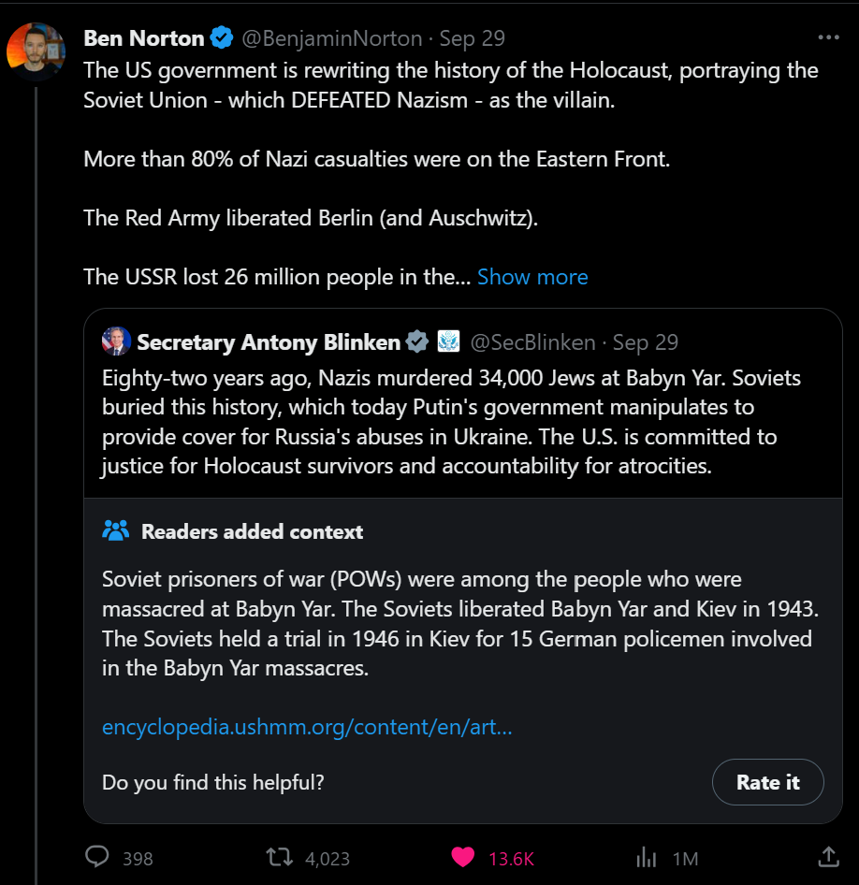
Task: Click the US government seal icon
Action: tap(448, 341)
